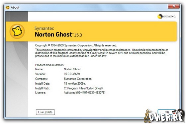Click the Norton Ghost ghost logo
Image resolution: width=186 pixels, height=124 pixels.
click(x=17, y=31)
